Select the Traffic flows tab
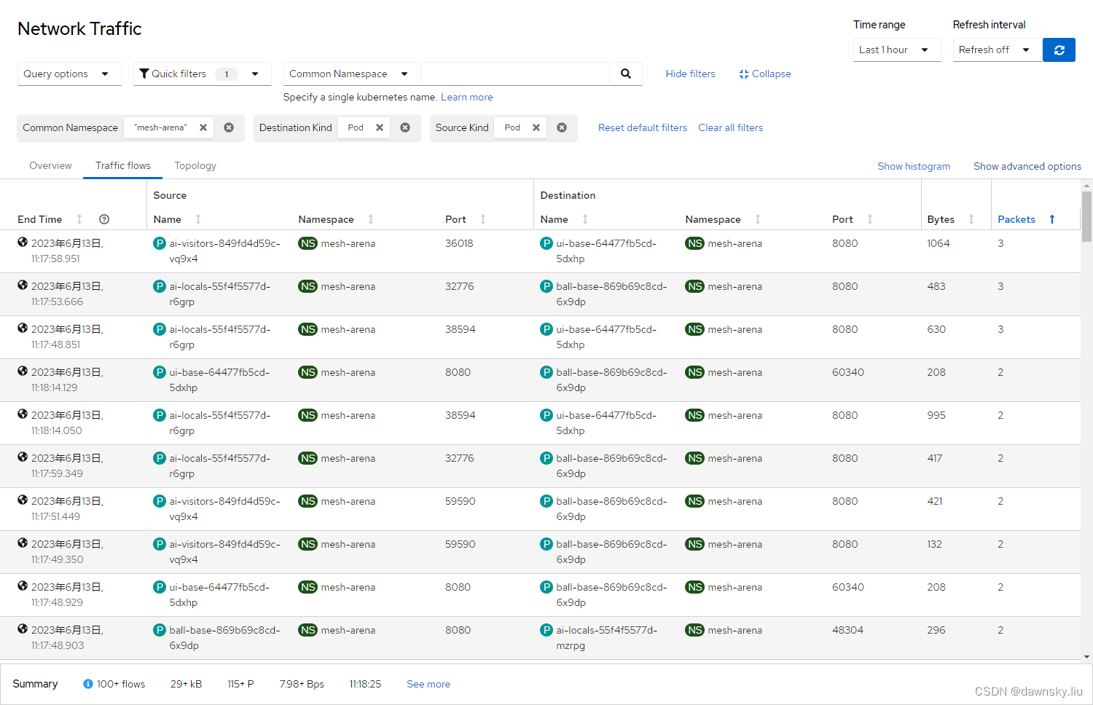 coord(123,165)
